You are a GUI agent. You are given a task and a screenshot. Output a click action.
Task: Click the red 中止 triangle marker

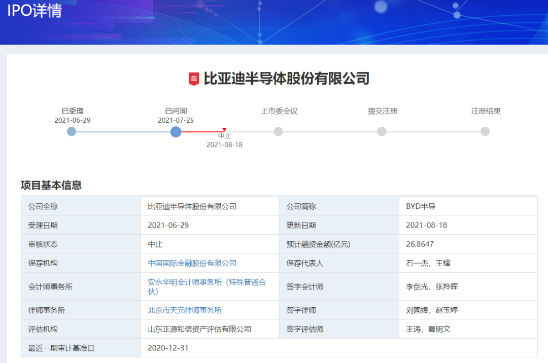tap(224, 129)
